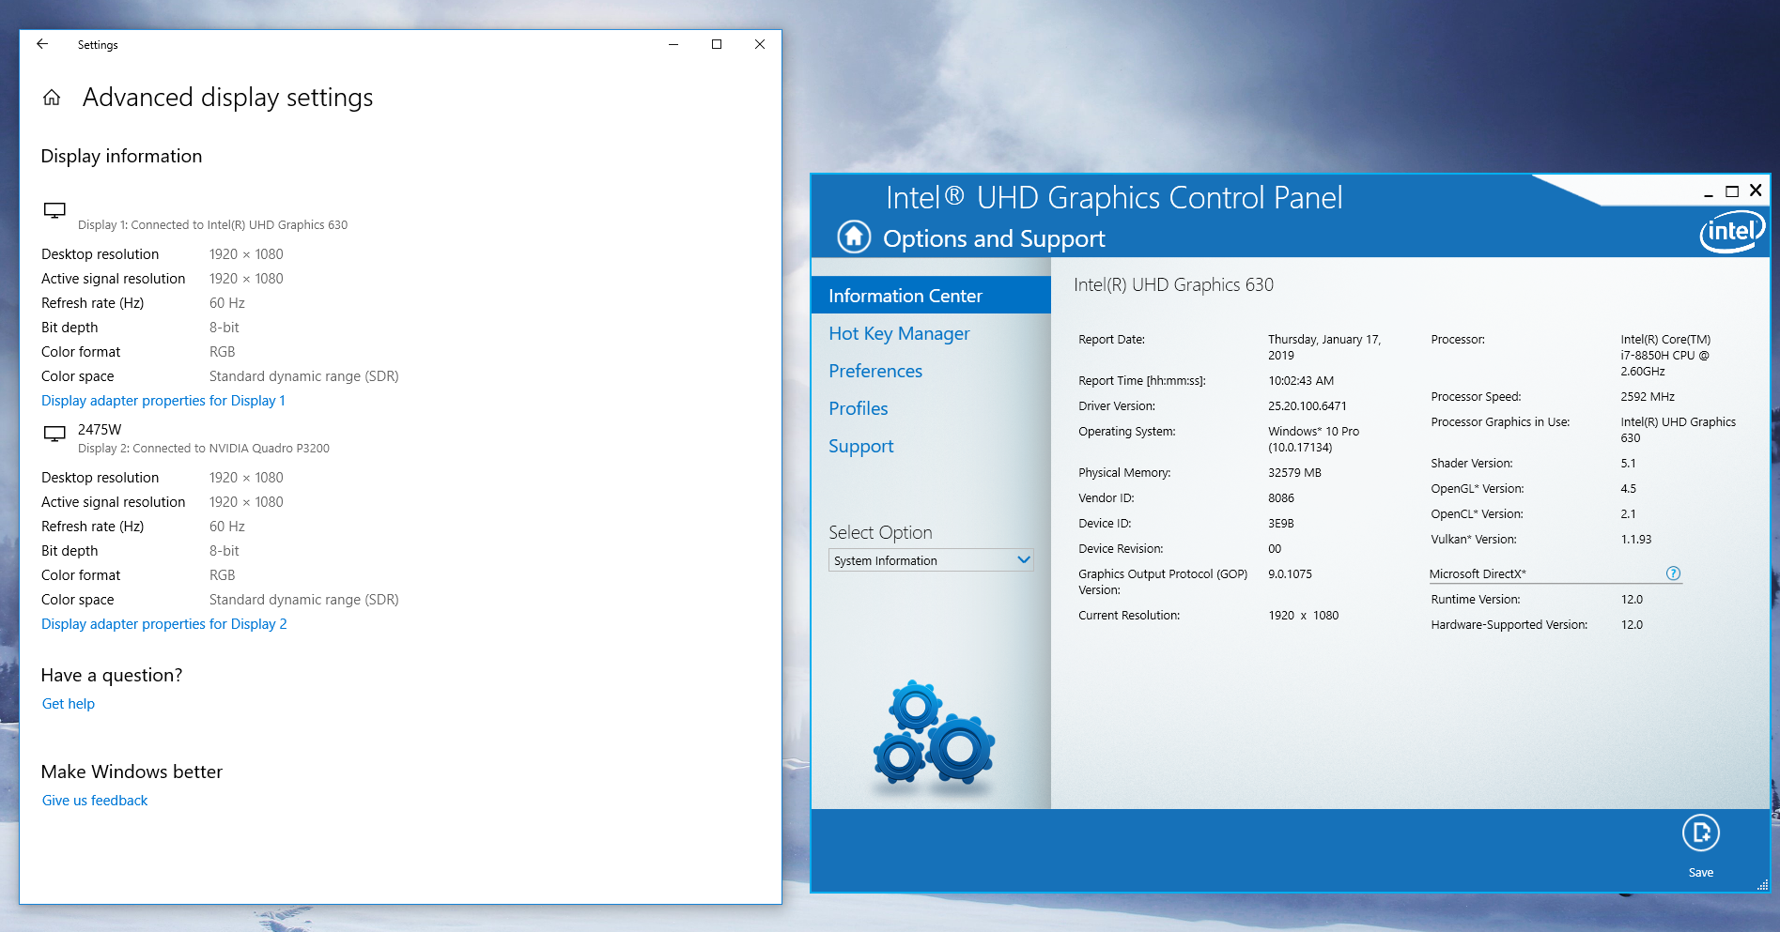1780x932 pixels.
Task: Close the Settings window
Action: (760, 44)
